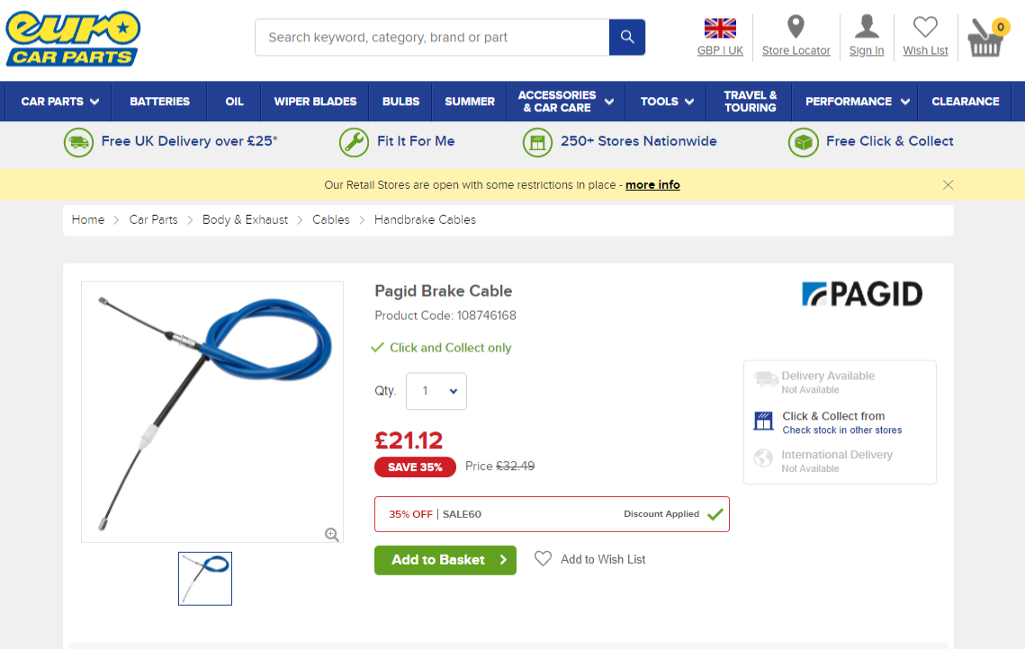Open Travel & Touring menu item

[x=750, y=102]
